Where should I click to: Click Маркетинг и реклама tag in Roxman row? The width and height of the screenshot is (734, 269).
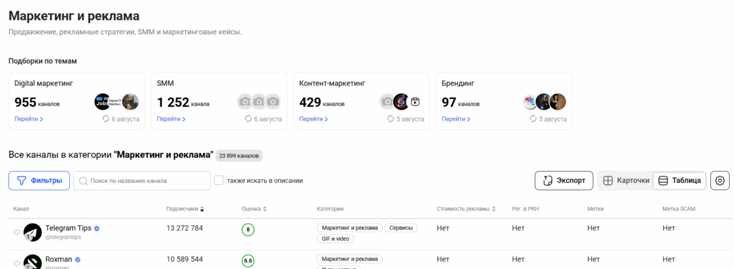tap(350, 259)
